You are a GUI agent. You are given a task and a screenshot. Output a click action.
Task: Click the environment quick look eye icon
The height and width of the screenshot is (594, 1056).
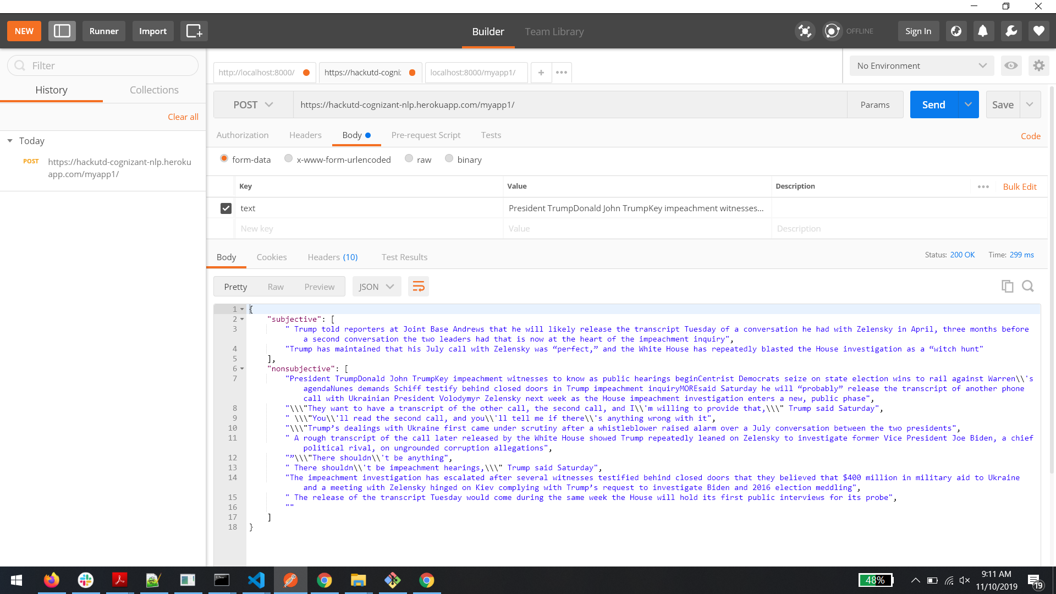pyautogui.click(x=1011, y=66)
